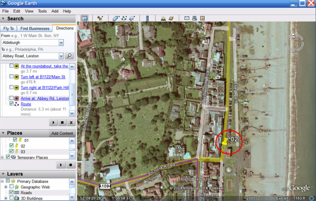Expand the 3D Buildings tree node
The image size is (316, 201).
click(x=6, y=198)
